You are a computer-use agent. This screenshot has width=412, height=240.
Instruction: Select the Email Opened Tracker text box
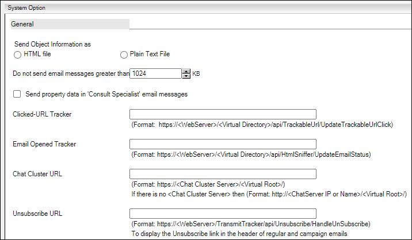[223, 144]
